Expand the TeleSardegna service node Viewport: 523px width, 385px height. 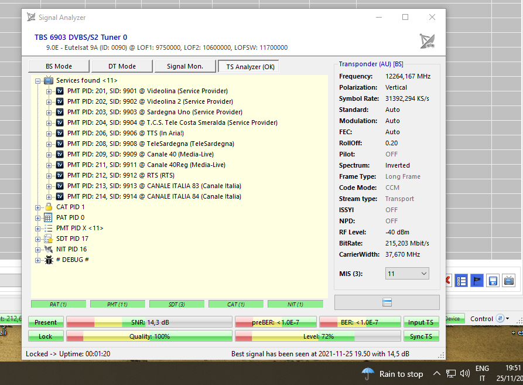[49, 144]
